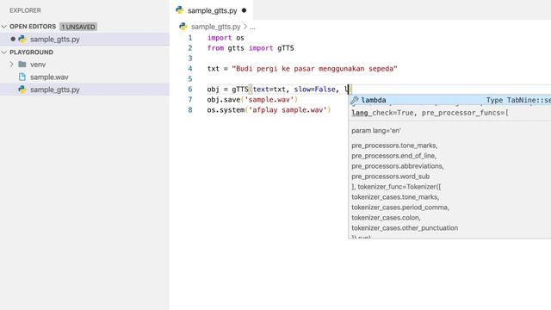Click 'pre_processors.word_sub' in docs popup

click(x=390, y=176)
